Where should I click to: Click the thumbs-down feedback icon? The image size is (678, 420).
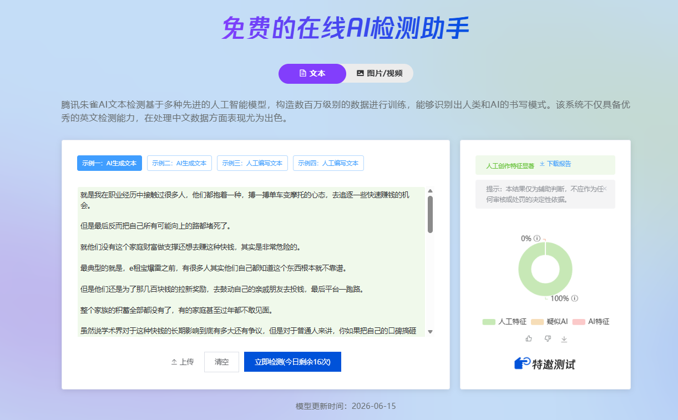click(547, 338)
